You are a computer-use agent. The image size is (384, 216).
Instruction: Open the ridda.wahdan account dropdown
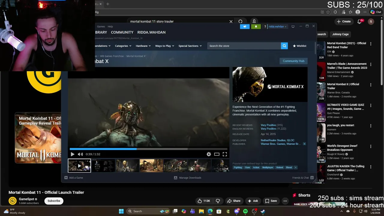click(x=277, y=26)
